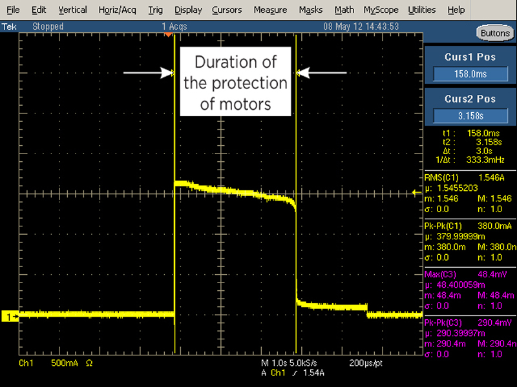The height and width of the screenshot is (387, 517).
Task: Click the date stamp '08 May 12 14:43:53'
Action: pos(361,26)
